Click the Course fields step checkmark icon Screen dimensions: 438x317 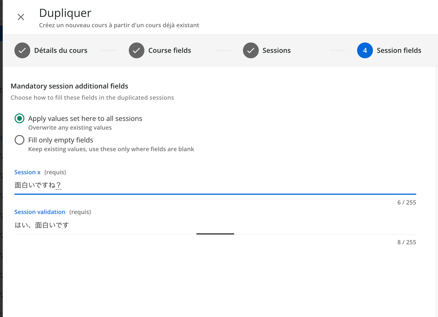click(136, 50)
